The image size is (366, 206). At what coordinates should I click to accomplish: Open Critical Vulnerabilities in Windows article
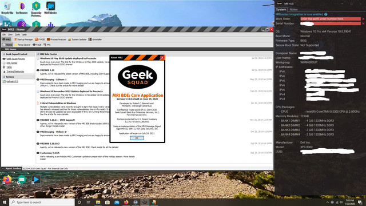(x=58, y=103)
